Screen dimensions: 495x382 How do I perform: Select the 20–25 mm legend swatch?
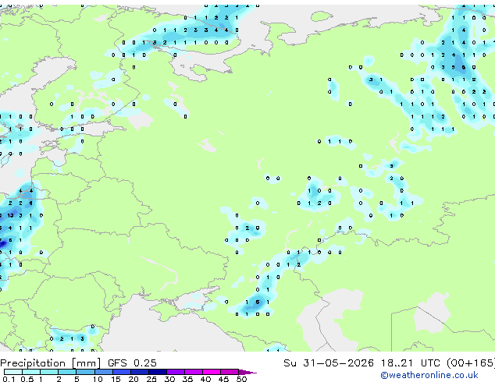tap(140, 372)
